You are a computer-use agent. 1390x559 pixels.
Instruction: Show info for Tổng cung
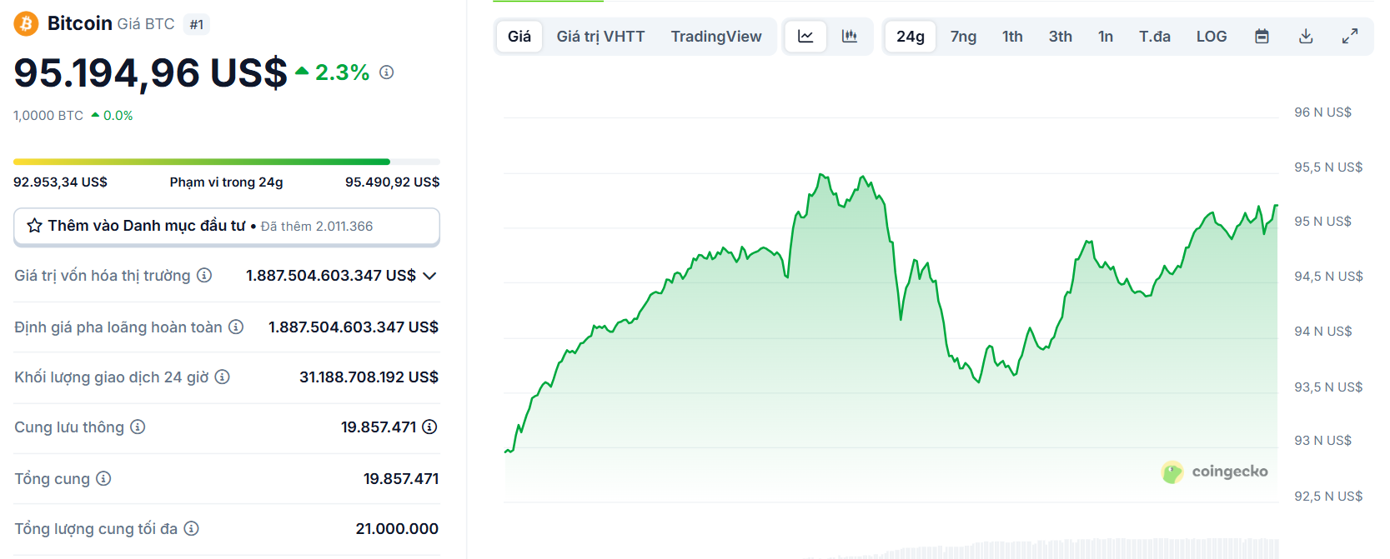(x=103, y=478)
